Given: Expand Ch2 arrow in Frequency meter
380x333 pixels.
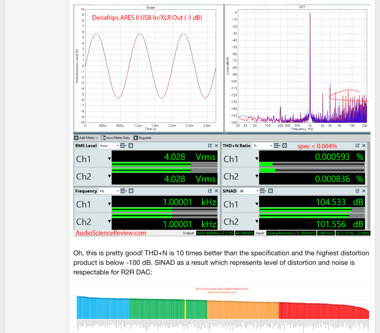Looking at the screenshot, I should click(x=109, y=221).
